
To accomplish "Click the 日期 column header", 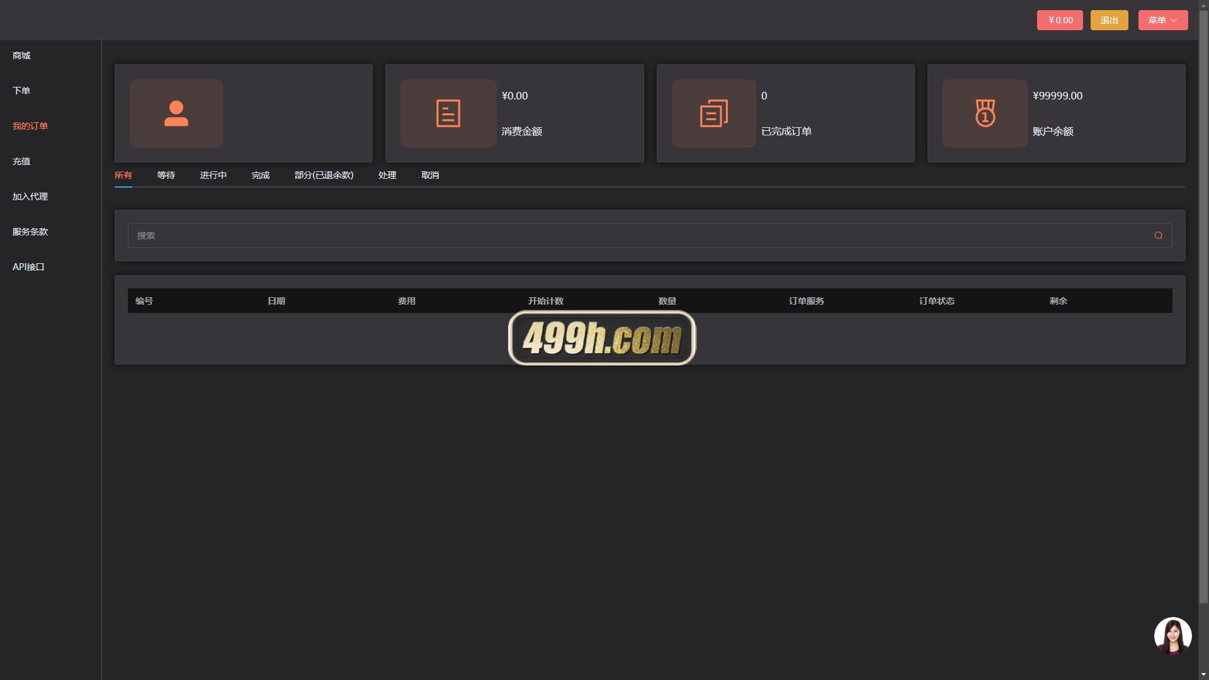I will click(276, 301).
